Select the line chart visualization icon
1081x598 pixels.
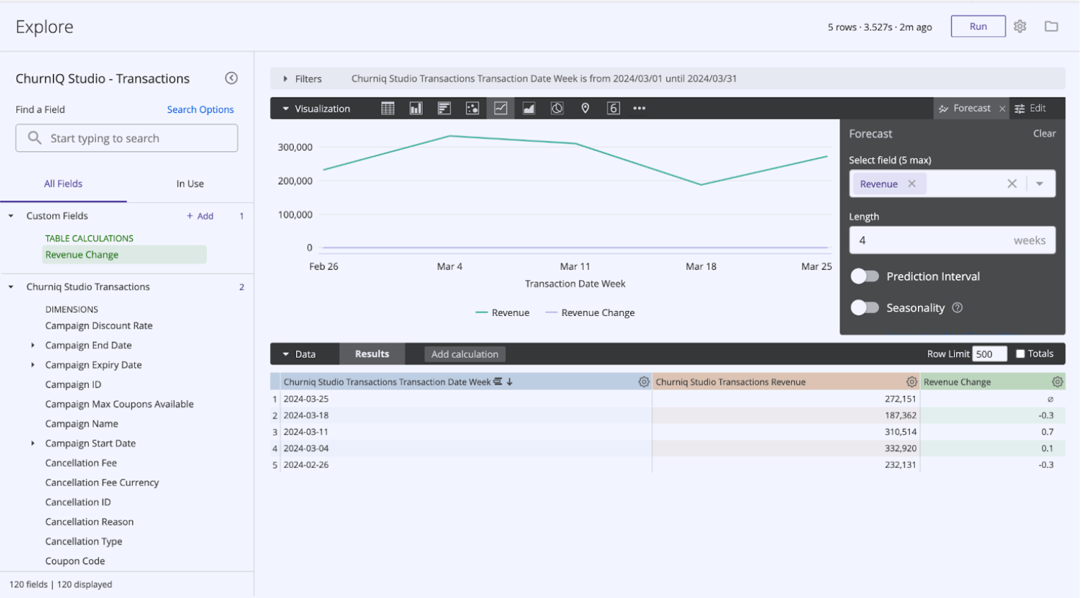point(501,108)
